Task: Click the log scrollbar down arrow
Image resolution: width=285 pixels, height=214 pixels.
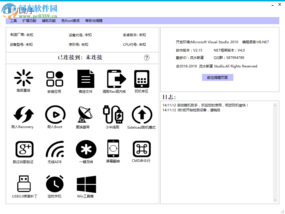Action: (275, 200)
